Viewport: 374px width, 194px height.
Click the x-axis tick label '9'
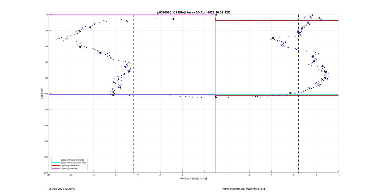(x=316, y=175)
